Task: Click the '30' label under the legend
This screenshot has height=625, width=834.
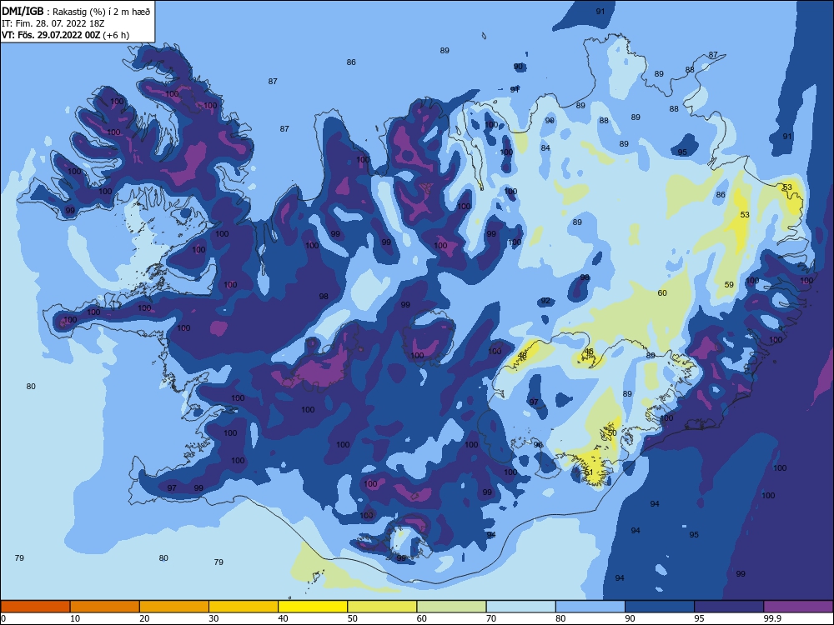Action: (x=214, y=618)
